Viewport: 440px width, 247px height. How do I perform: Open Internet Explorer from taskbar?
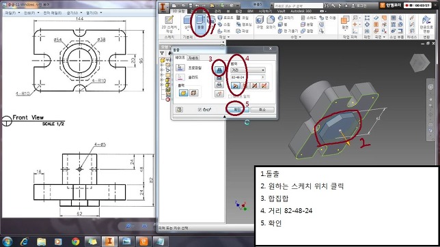(x=25, y=242)
